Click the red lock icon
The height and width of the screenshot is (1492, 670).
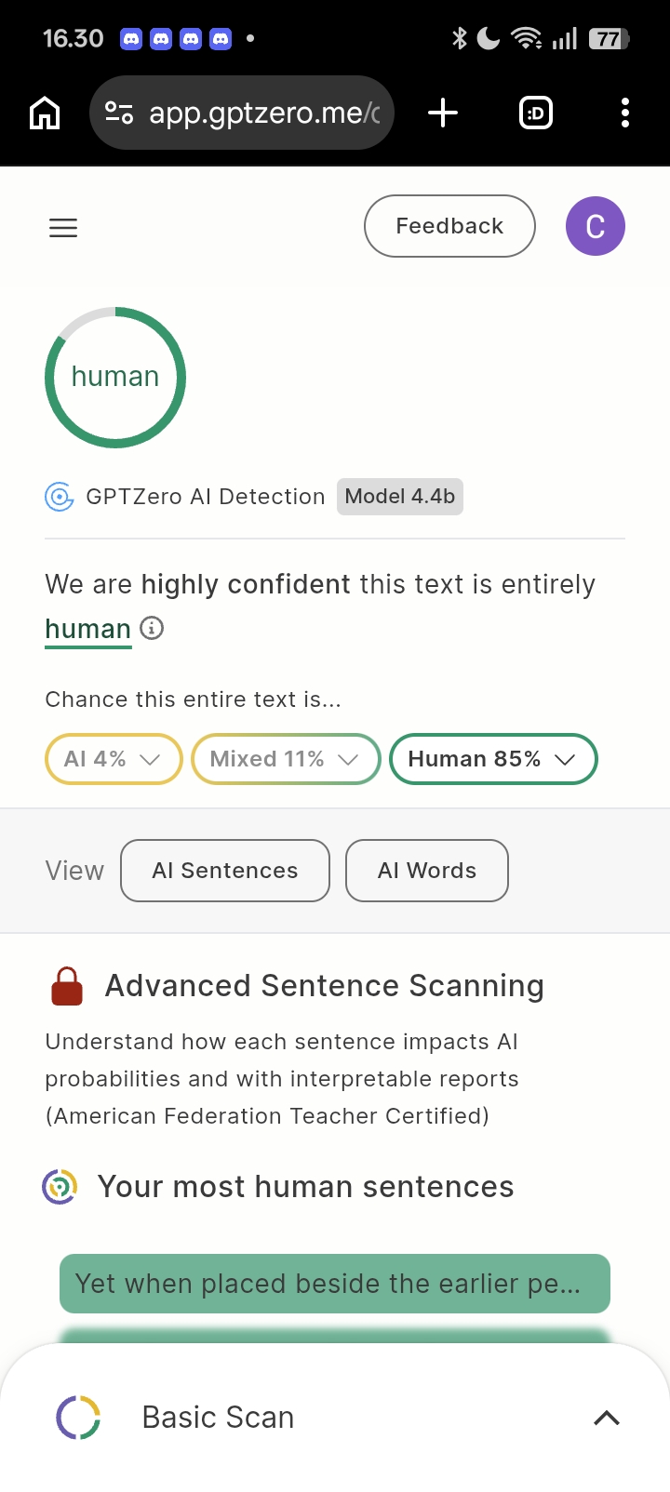pyautogui.click(x=67, y=986)
